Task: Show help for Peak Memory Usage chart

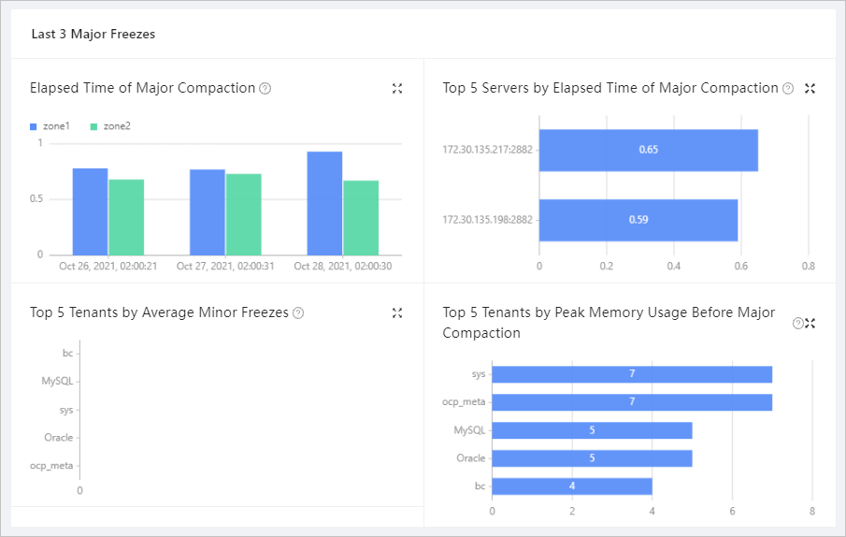Action: (797, 324)
